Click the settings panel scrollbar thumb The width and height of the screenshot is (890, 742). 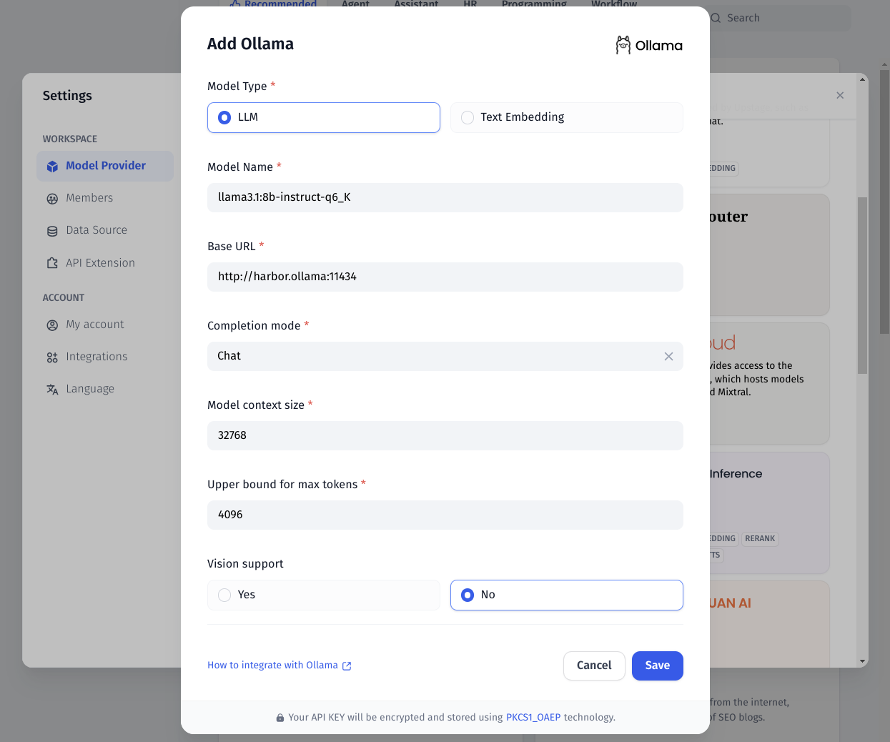863,285
